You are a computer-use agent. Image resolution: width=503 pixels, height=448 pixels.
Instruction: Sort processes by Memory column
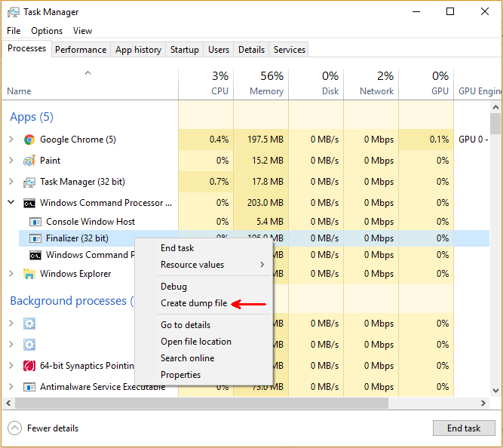pyautogui.click(x=261, y=84)
